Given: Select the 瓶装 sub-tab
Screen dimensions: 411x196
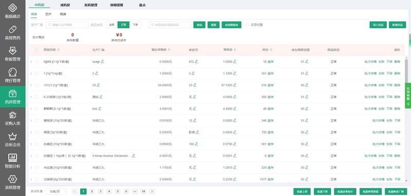Looking at the screenshot, I should 63,14.
